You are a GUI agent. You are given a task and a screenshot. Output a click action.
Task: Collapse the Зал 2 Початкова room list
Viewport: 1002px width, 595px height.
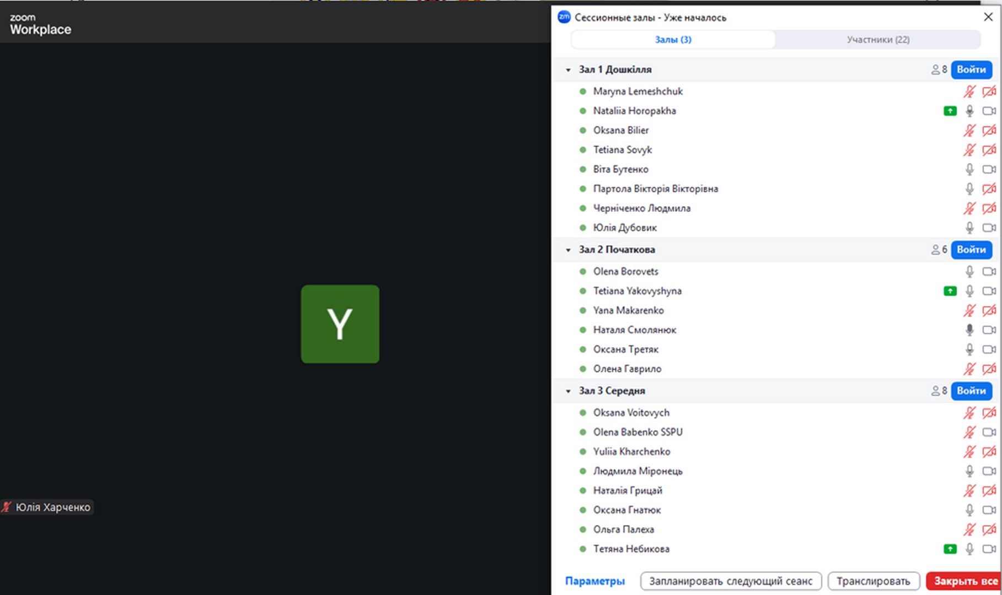pyautogui.click(x=568, y=250)
